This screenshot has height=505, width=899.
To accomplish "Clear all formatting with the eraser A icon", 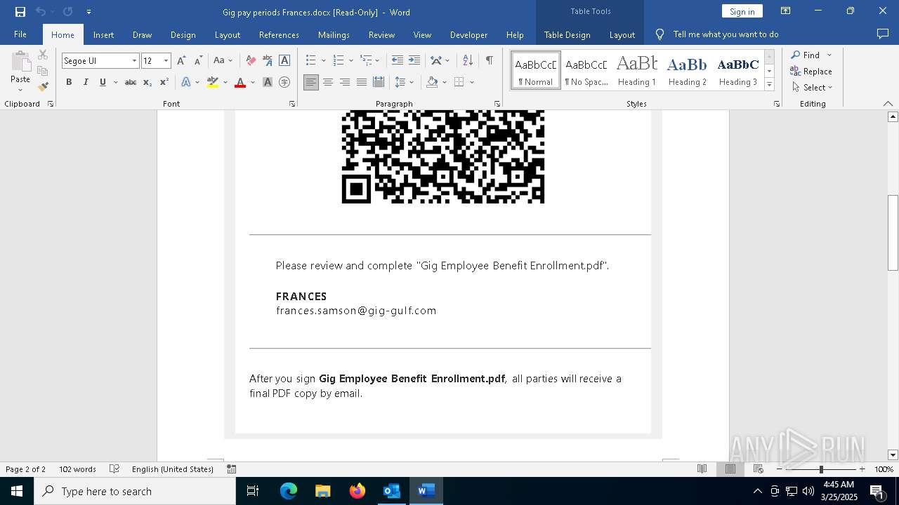I will pyautogui.click(x=251, y=61).
